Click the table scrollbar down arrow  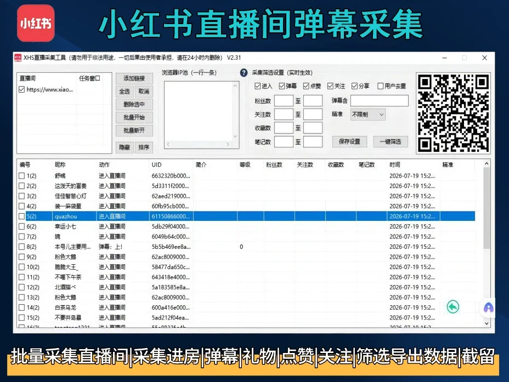pos(487,323)
